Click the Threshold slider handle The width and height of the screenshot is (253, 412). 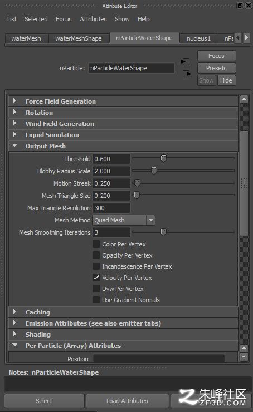(x=163, y=158)
